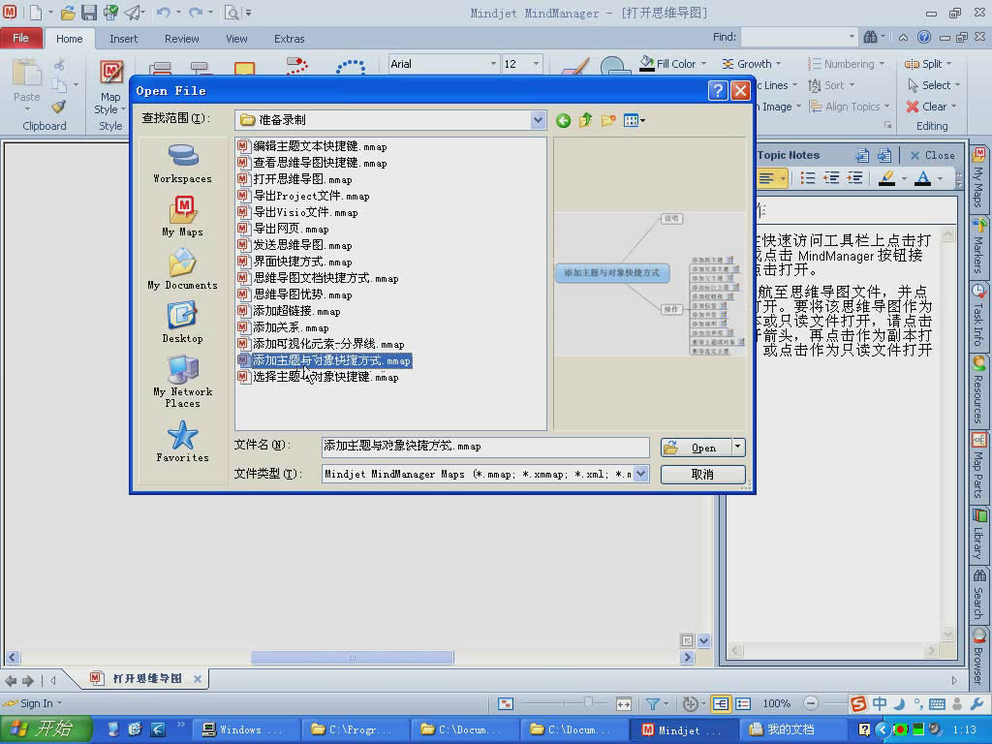
Task: Open the font size 12 dropdown
Action: coord(536,64)
